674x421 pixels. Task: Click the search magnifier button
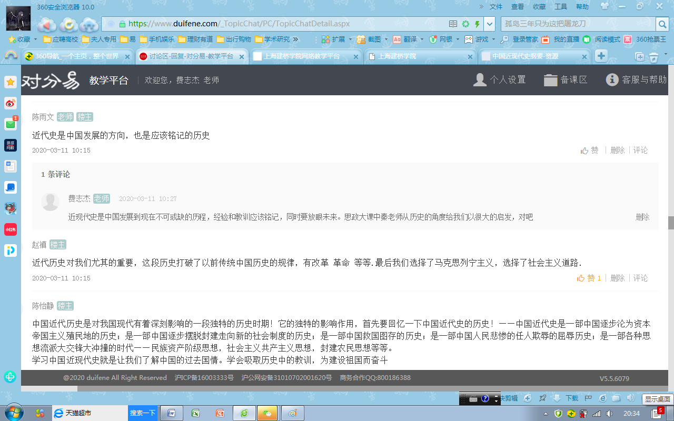662,24
